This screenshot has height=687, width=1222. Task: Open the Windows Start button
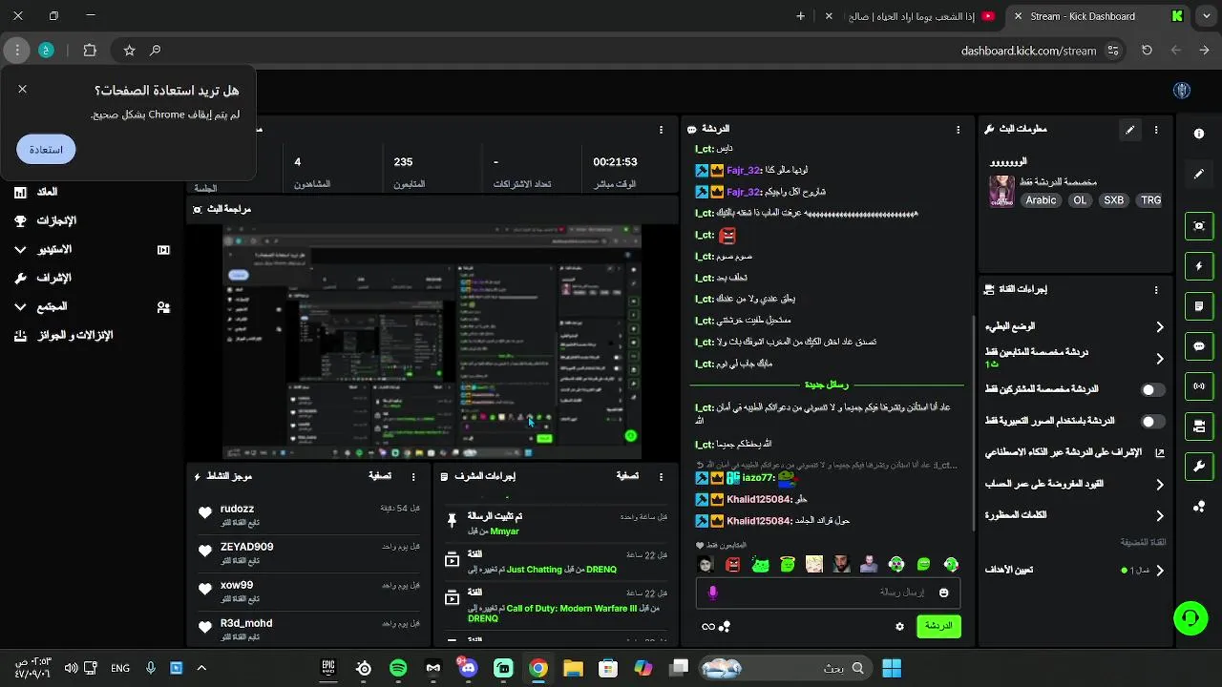click(892, 668)
